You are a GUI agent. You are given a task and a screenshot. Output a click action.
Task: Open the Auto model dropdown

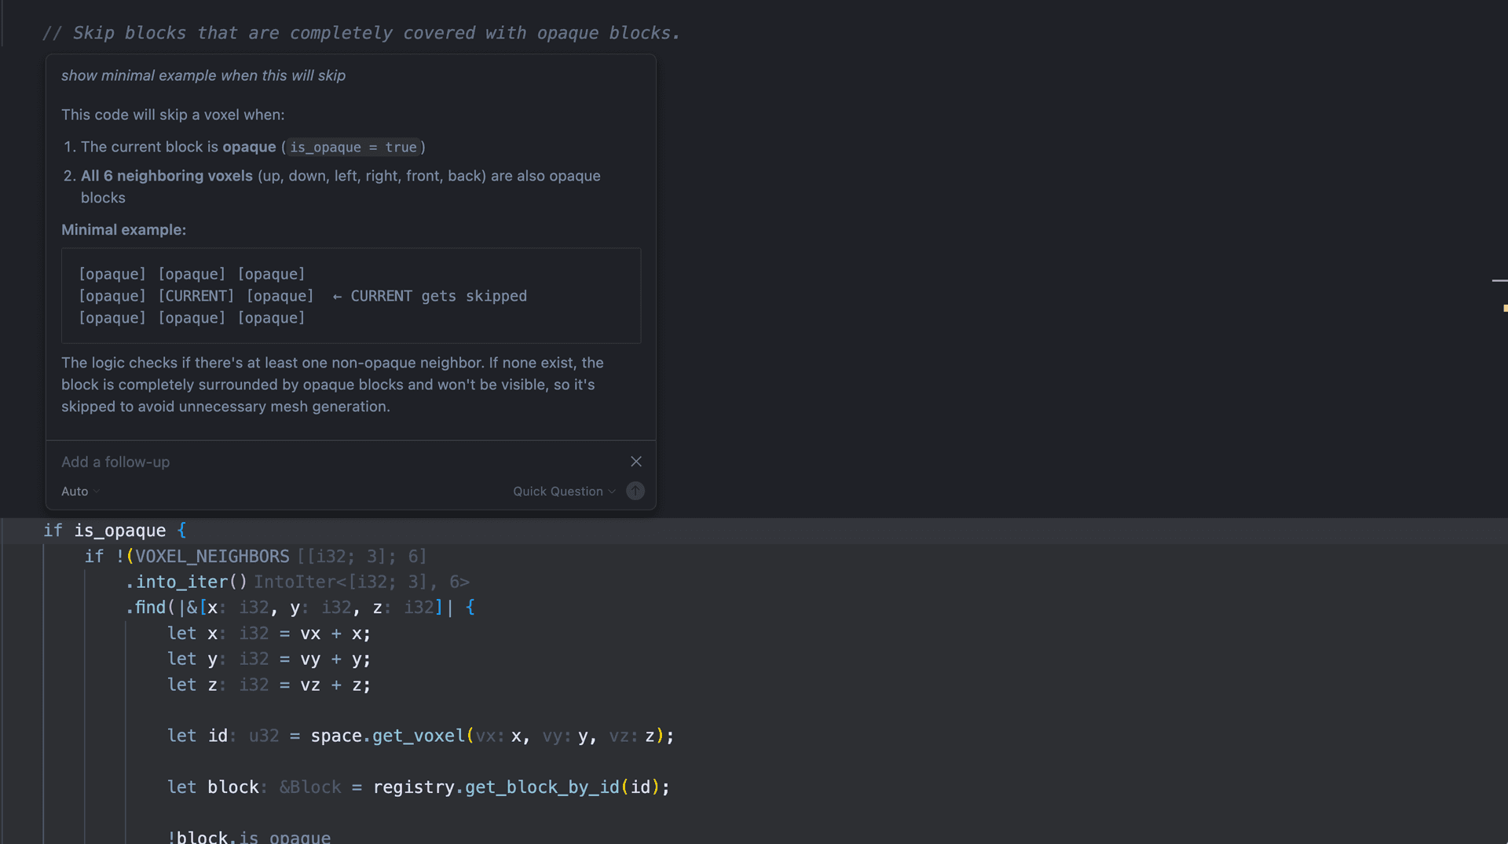80,491
